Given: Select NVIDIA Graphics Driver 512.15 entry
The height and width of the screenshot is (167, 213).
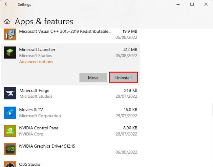Looking at the screenshot, I should (x=70, y=149).
